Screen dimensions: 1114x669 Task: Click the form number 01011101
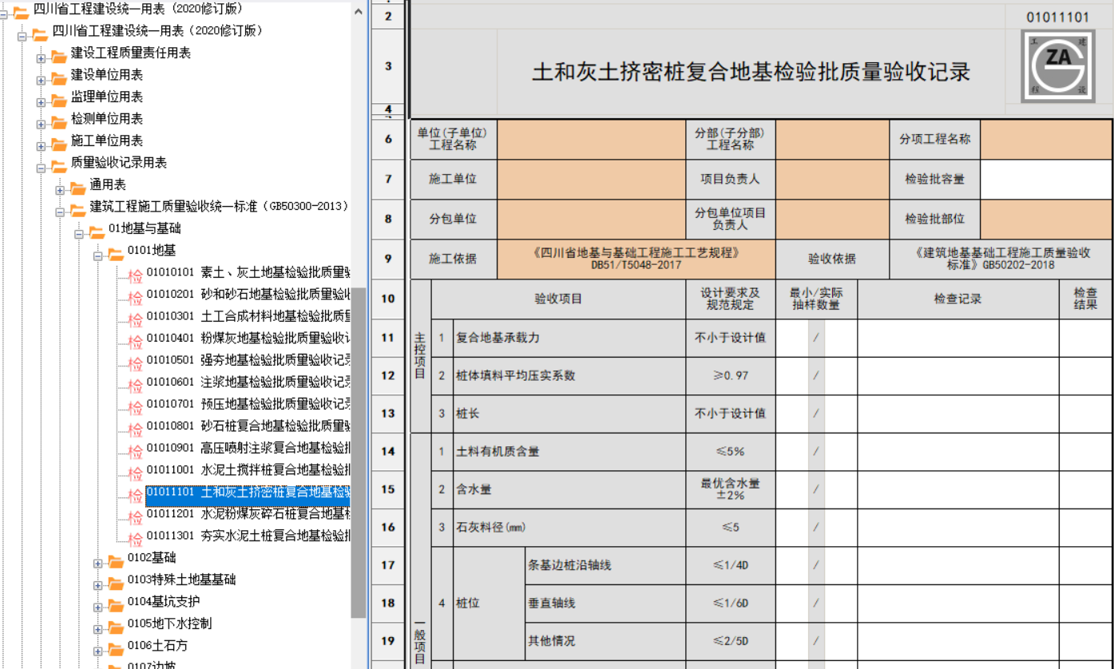[1058, 17]
